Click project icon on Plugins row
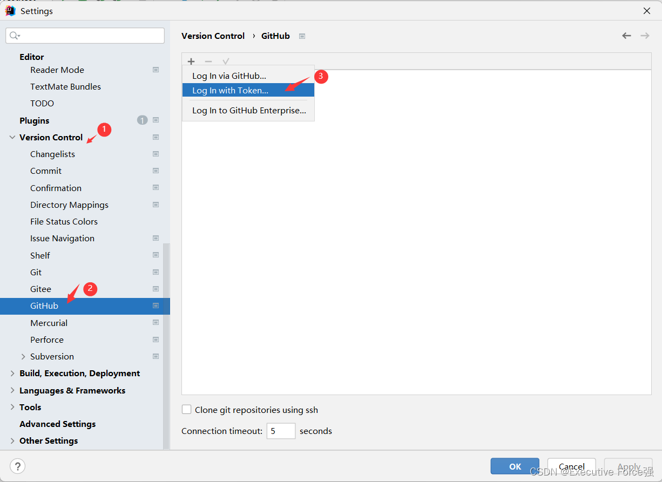The height and width of the screenshot is (482, 662). click(x=156, y=120)
